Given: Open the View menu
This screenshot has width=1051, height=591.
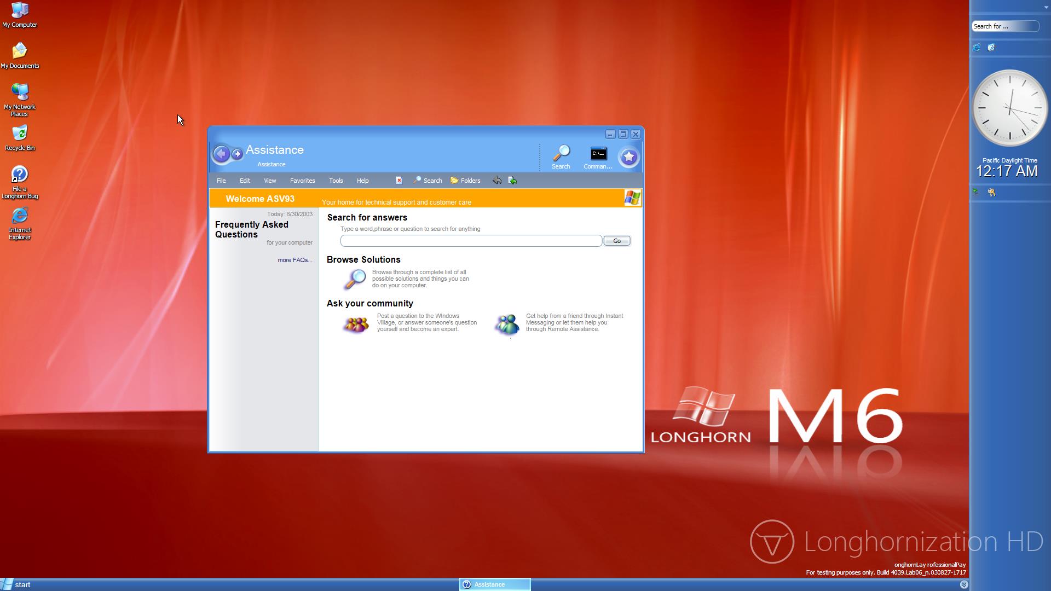Looking at the screenshot, I should 270,181.
